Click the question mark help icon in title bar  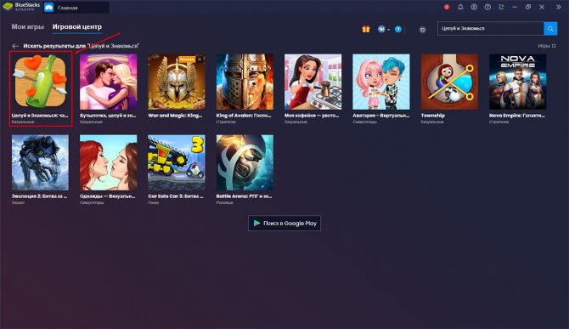tap(487, 7)
